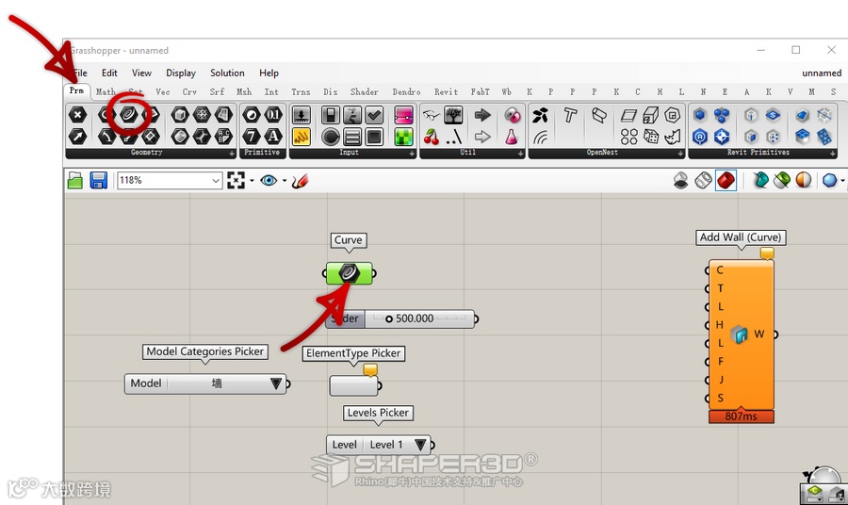Image resolution: width=848 pixels, height=505 pixels.
Task: Choose the Integer 7 primitive parameter
Action: pyautogui.click(x=252, y=137)
